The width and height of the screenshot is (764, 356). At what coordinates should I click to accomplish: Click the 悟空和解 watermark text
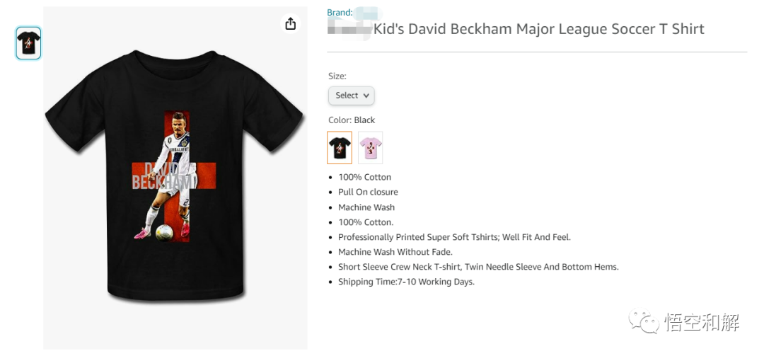point(702,323)
